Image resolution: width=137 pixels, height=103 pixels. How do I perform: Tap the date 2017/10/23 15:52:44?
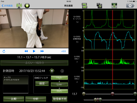click(x=32, y=71)
